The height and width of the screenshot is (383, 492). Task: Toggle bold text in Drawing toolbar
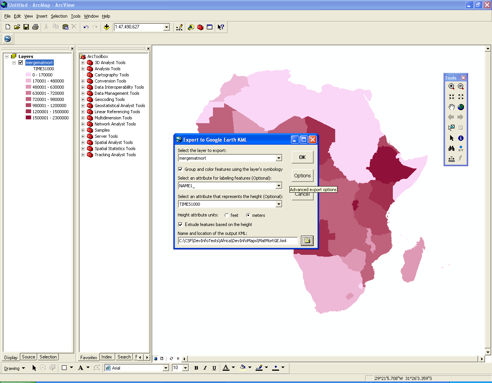pos(196,368)
